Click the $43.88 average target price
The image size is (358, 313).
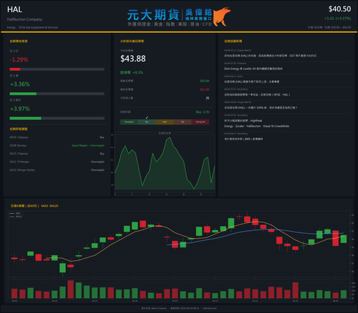point(133,59)
